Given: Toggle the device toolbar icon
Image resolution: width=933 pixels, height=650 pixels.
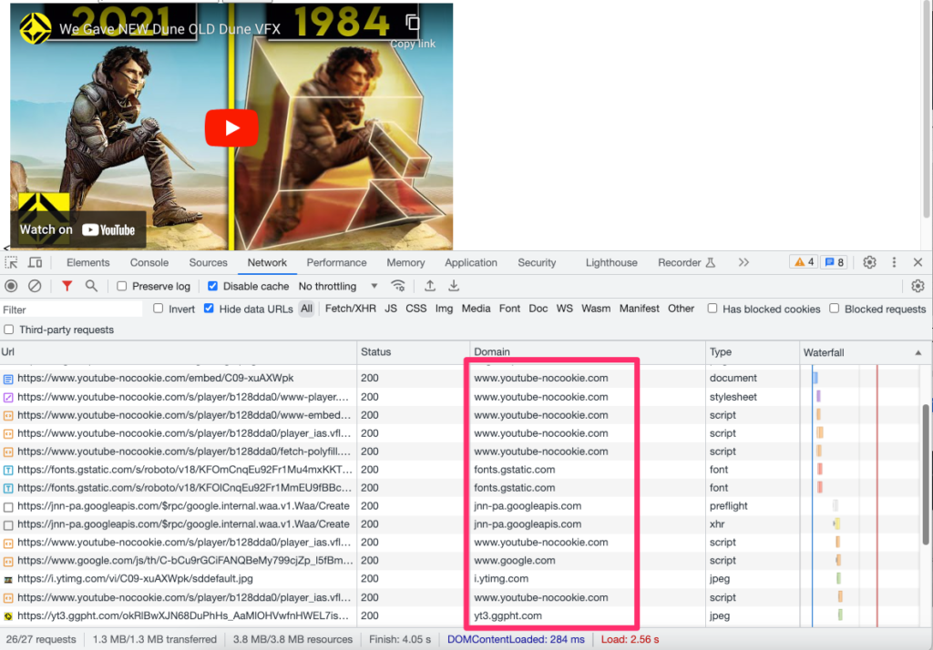Looking at the screenshot, I should (36, 262).
